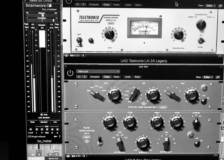Open the help question mark under the LA-2A

pyautogui.click(x=221, y=56)
